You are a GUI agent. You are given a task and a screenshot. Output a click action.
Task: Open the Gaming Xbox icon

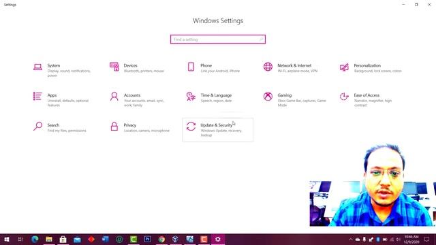tap(268, 97)
